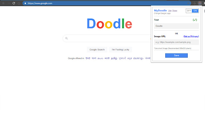Click the MyDoodle title heading
The height and width of the screenshot is (128, 205).
tap(160, 11)
